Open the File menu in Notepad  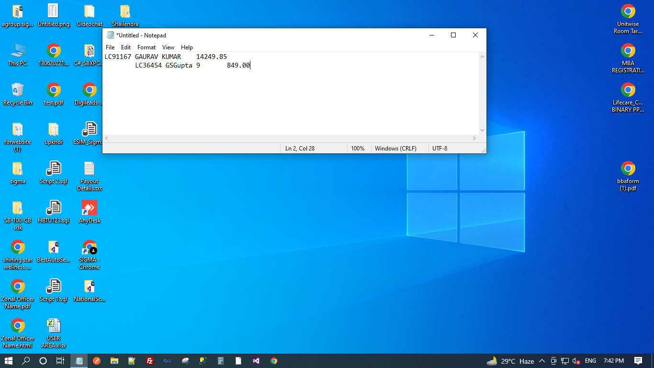(110, 47)
